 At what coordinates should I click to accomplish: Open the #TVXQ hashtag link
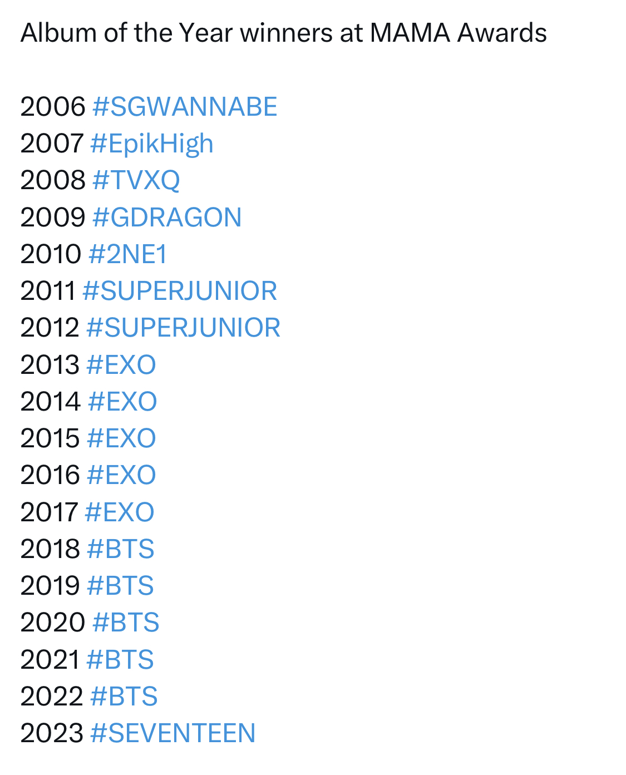coord(136,180)
